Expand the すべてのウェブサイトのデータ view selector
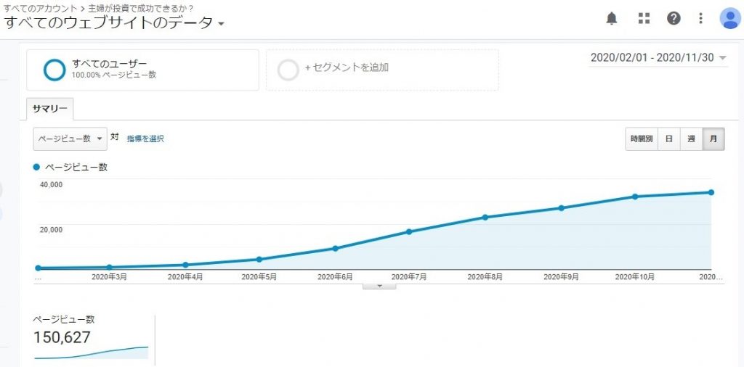 114,22
